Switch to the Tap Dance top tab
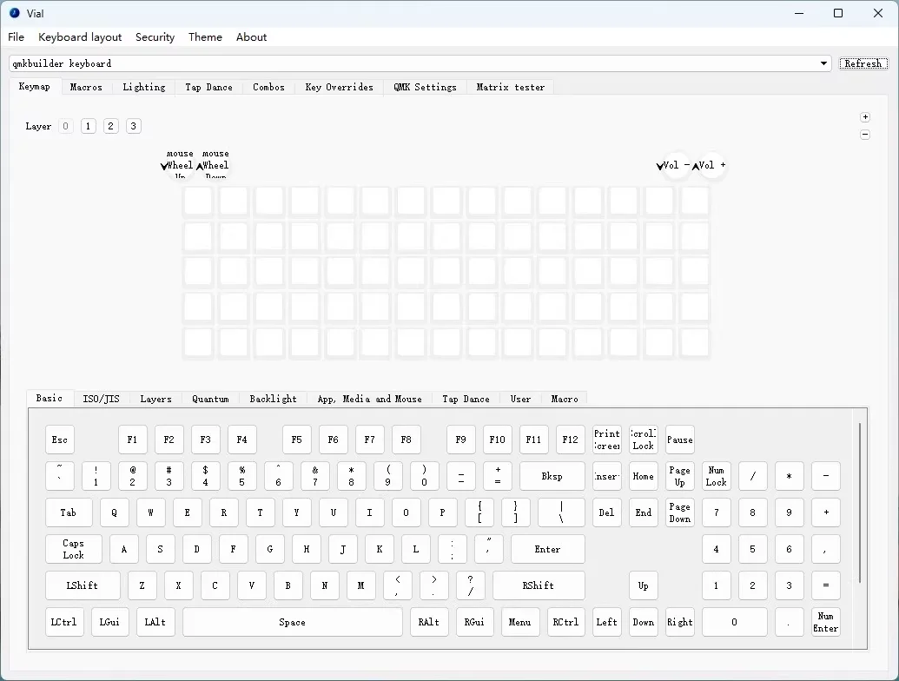899x681 pixels. (x=208, y=87)
